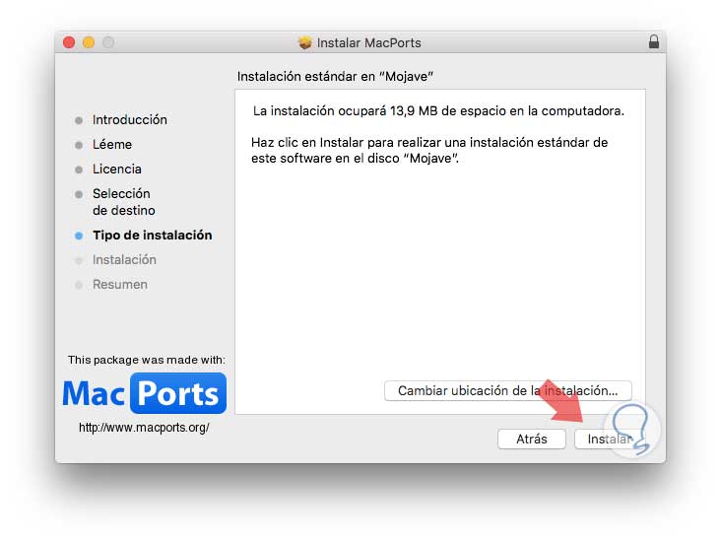Select the Licencia step
721x542 pixels.
(x=117, y=169)
